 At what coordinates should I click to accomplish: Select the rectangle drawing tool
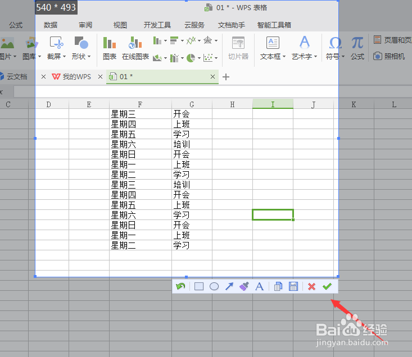(199, 286)
